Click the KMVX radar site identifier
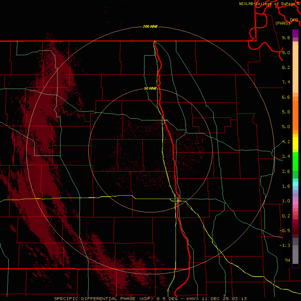Viewport: 301px width, 301px height. click(192, 299)
